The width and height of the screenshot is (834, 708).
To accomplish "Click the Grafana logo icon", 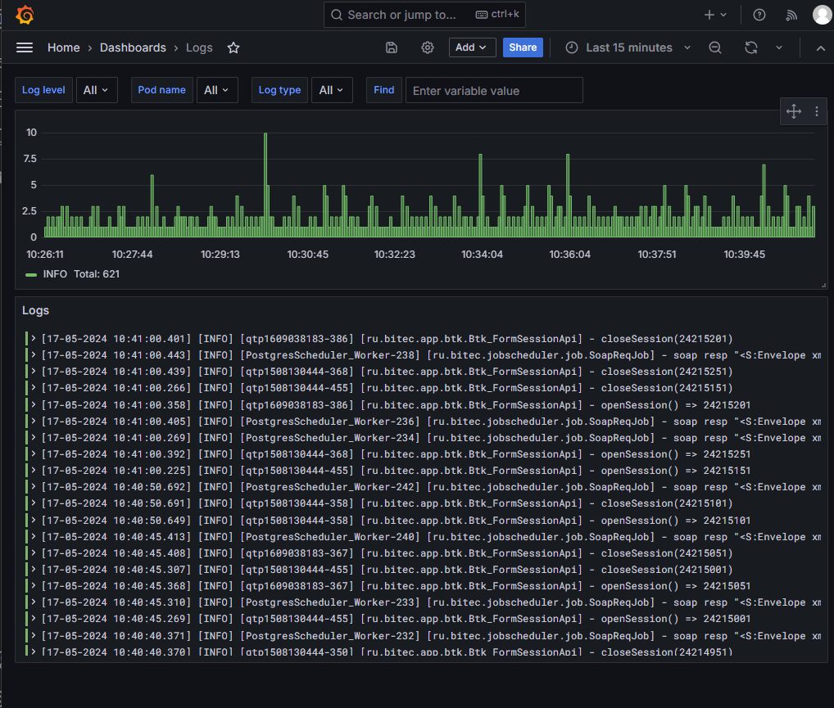I will tap(25, 15).
